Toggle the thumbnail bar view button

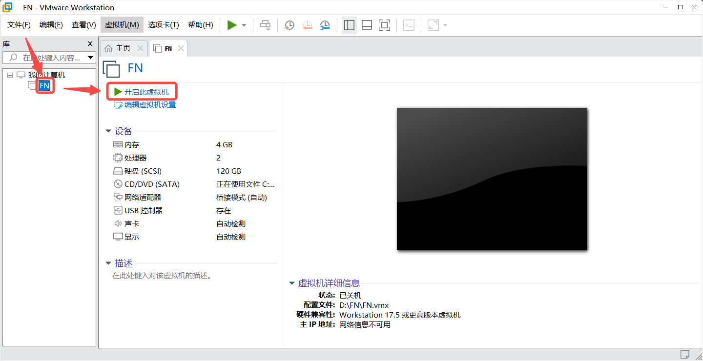(x=367, y=25)
